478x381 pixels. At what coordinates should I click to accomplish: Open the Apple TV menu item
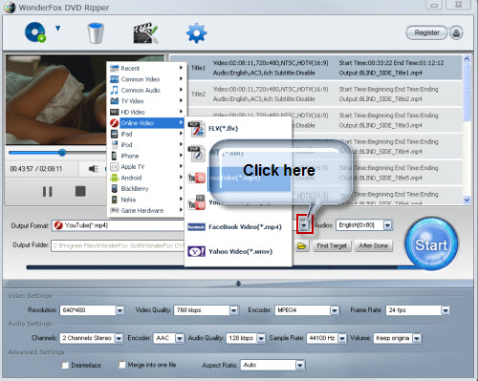[x=146, y=167]
